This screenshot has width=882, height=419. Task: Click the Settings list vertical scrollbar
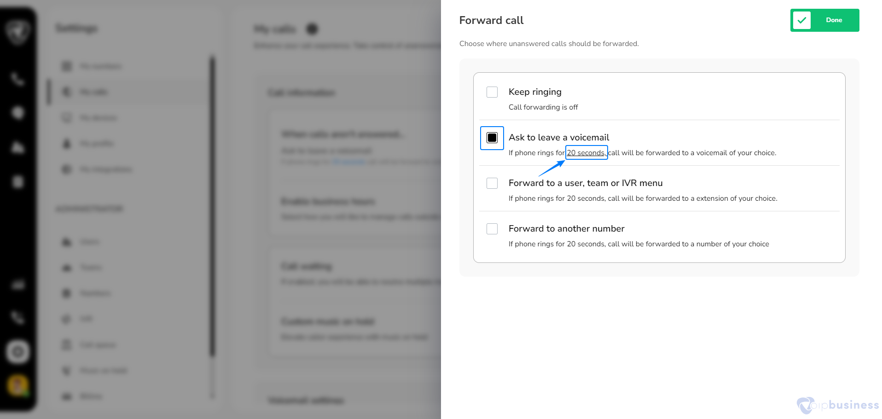[x=212, y=207]
